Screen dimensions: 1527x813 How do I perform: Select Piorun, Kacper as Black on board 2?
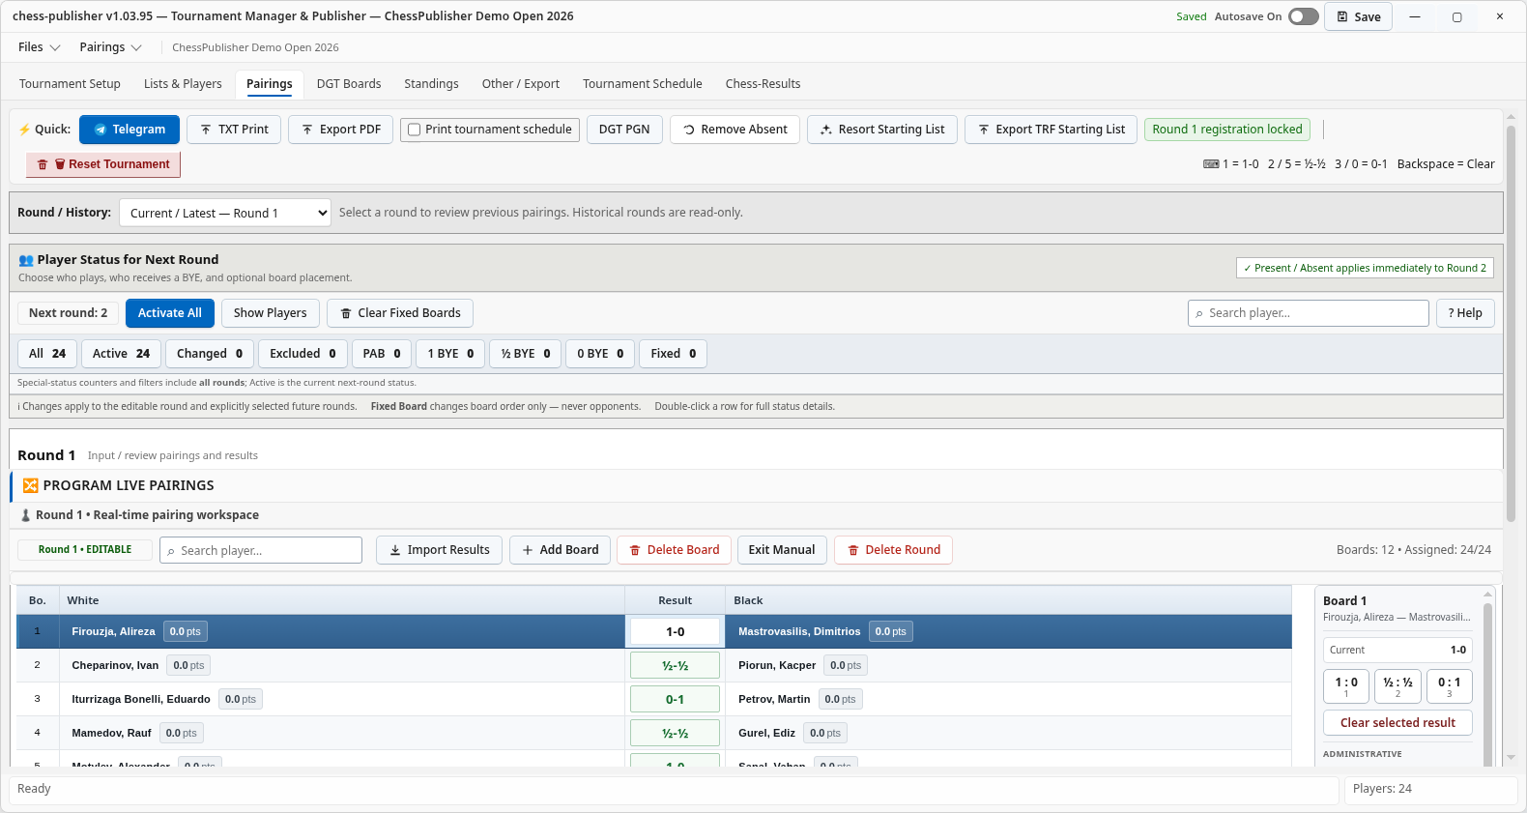(x=777, y=666)
